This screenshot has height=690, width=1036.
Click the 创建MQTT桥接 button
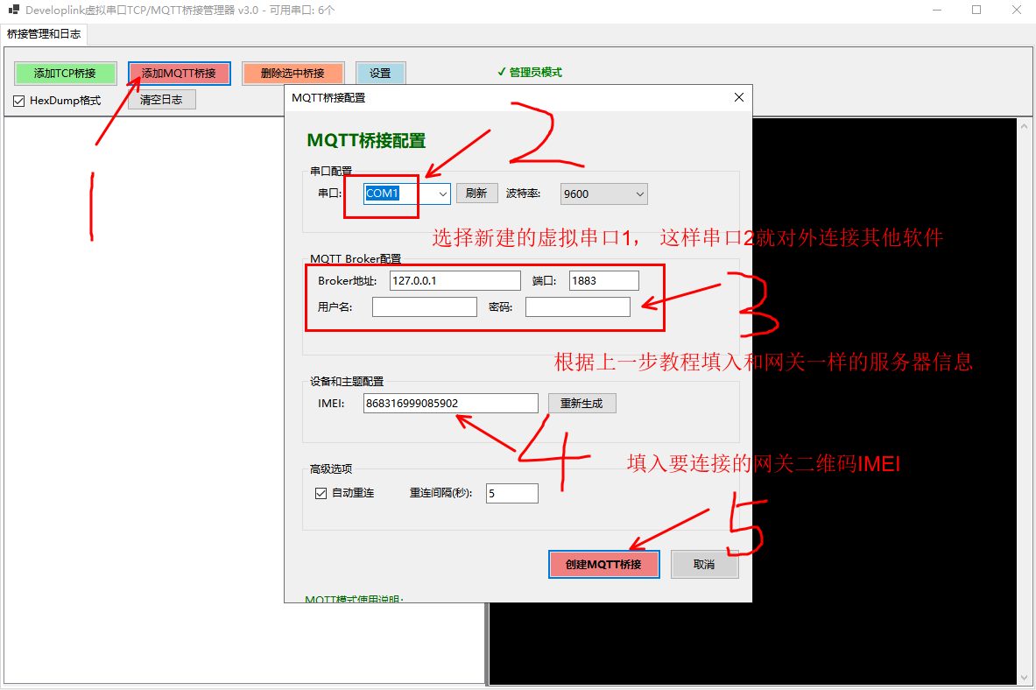pos(603,565)
